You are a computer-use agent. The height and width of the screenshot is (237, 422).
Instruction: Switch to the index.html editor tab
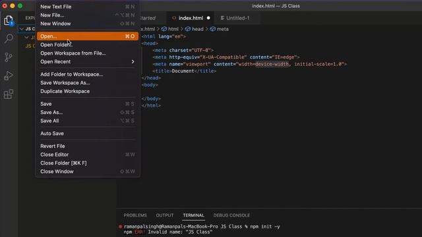(191, 18)
